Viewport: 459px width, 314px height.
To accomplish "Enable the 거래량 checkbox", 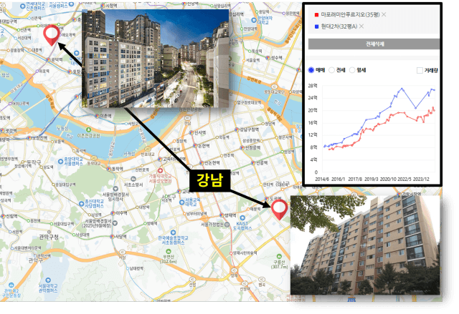I will click(420, 70).
